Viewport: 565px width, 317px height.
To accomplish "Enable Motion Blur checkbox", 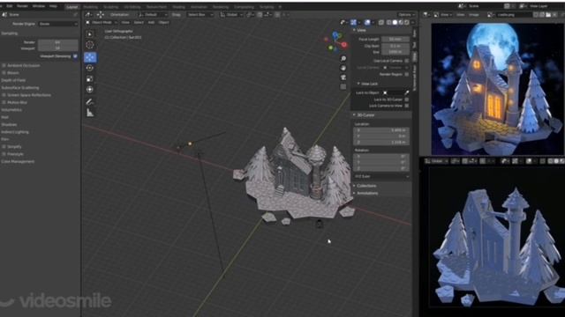I will pyautogui.click(x=4, y=102).
